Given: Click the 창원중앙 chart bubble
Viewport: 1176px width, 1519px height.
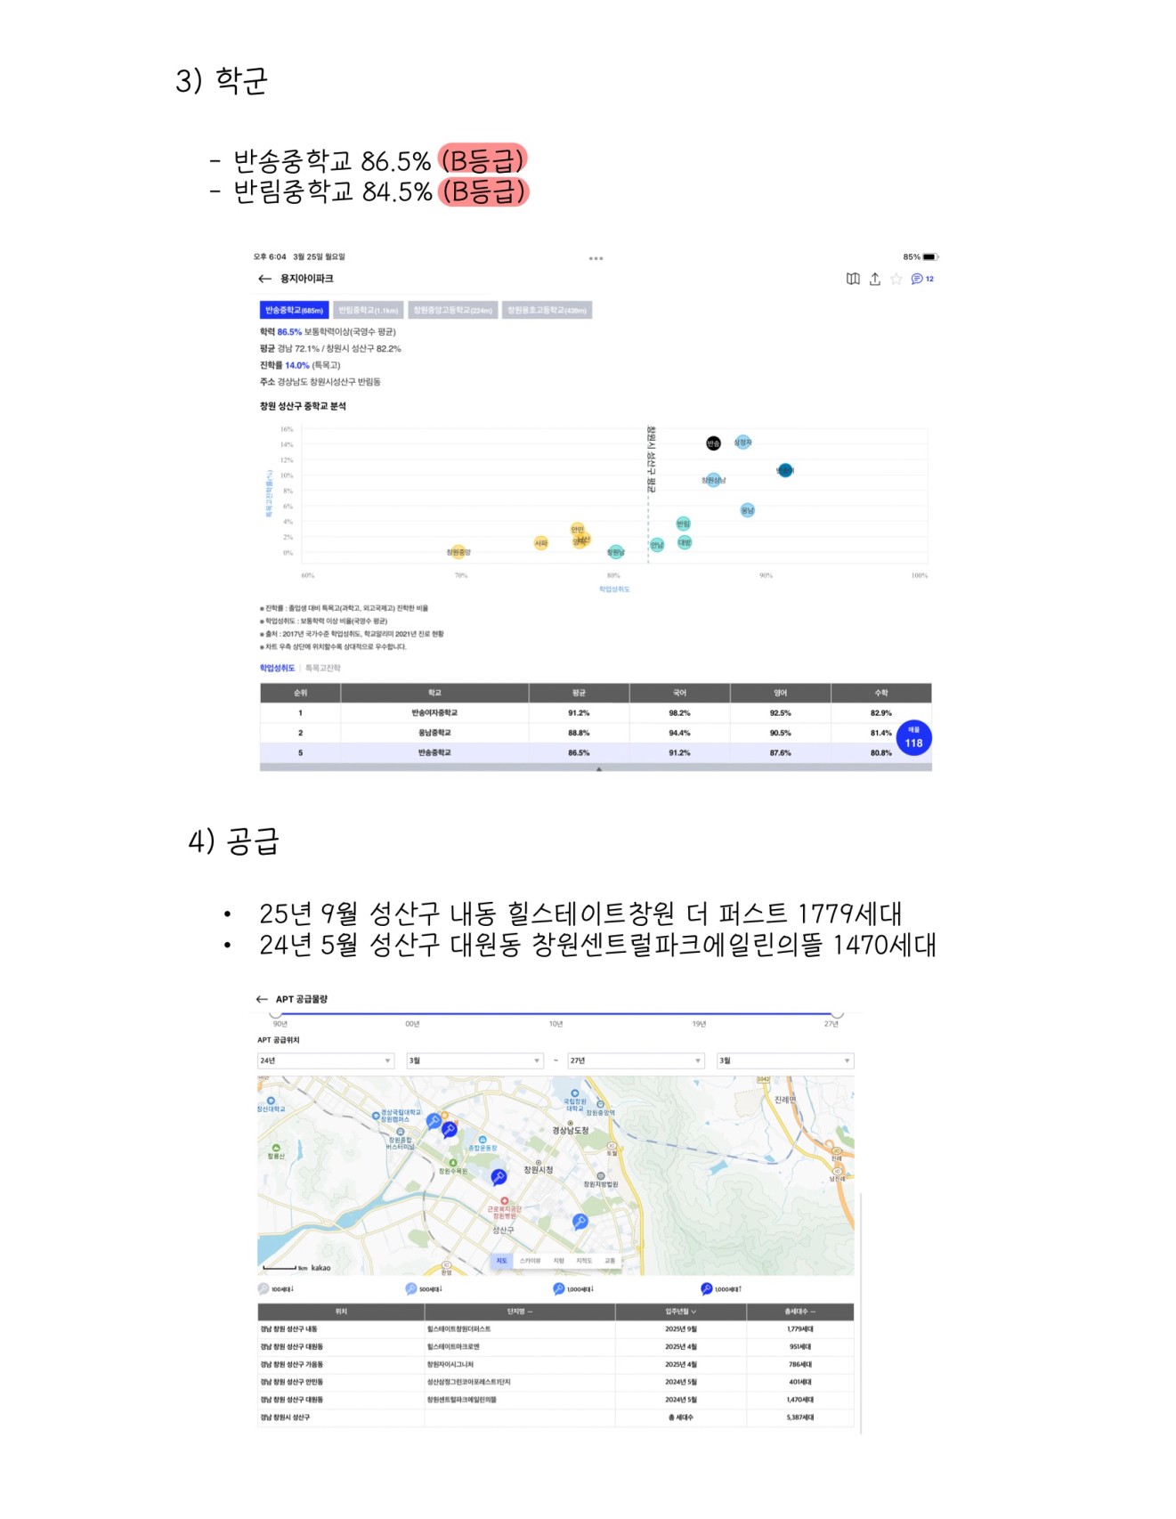Looking at the screenshot, I should (458, 552).
